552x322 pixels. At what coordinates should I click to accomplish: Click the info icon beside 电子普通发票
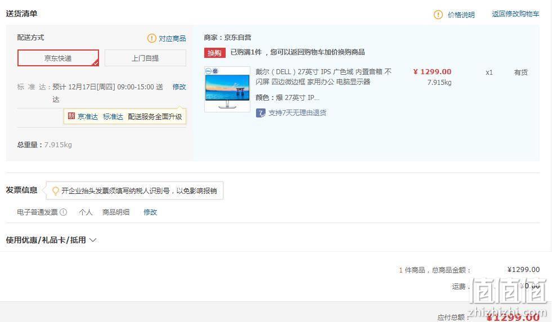click(64, 212)
